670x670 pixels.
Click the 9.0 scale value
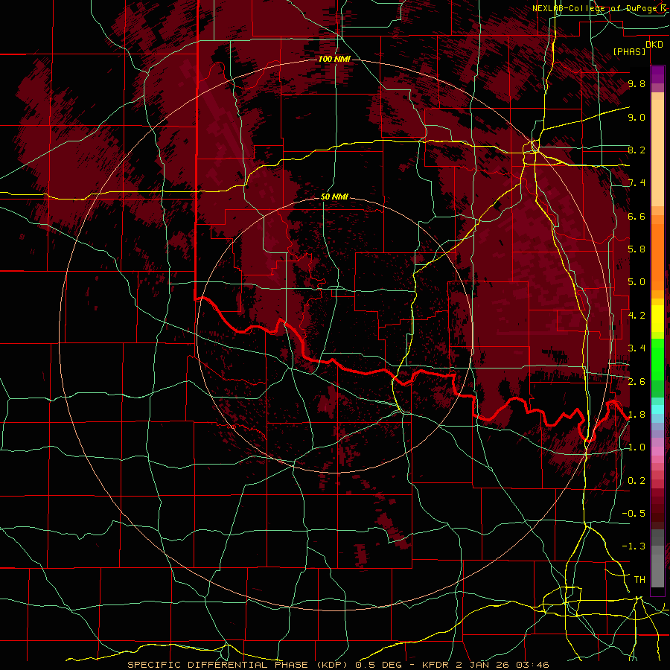click(636, 118)
